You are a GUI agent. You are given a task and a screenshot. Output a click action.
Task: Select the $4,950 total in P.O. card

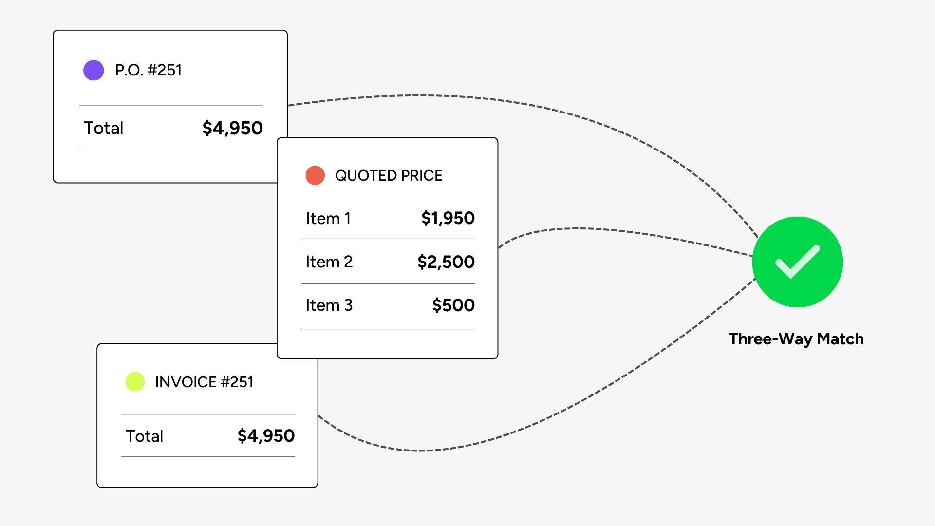point(232,128)
